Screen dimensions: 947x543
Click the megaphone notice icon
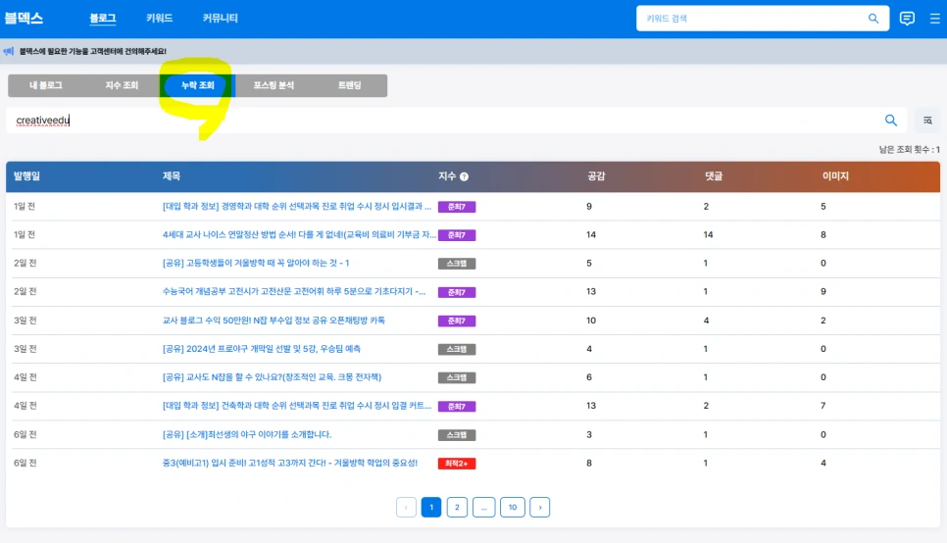(9, 51)
